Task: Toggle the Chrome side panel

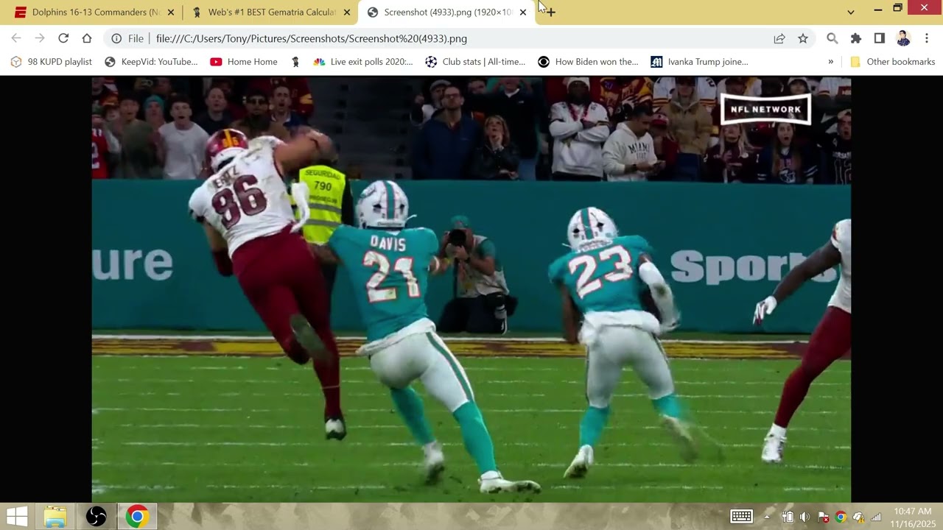Action: coord(880,38)
